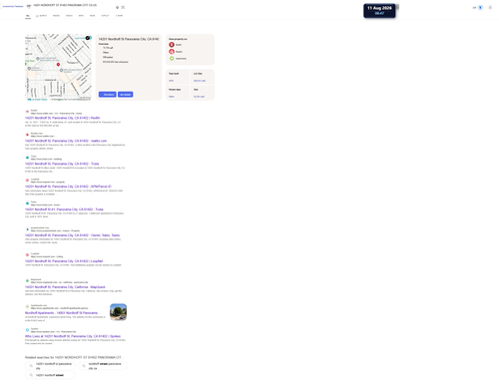This screenshot has width=499, height=387.
Task: Search related 'nordhoff street panorama city ca'
Action: click(x=103, y=366)
